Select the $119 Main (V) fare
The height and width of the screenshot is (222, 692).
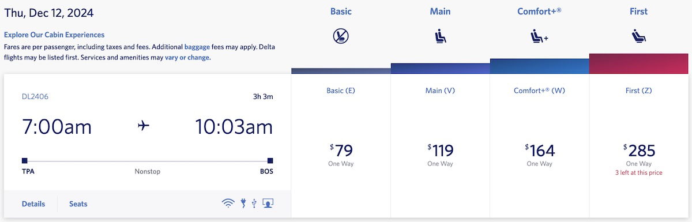pos(440,146)
